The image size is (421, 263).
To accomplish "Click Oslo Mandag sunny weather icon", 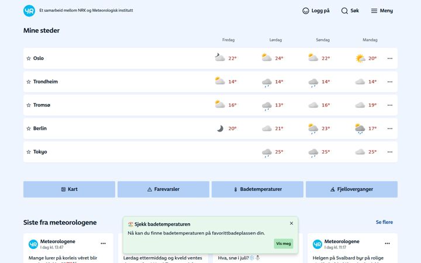I will [x=360, y=58].
